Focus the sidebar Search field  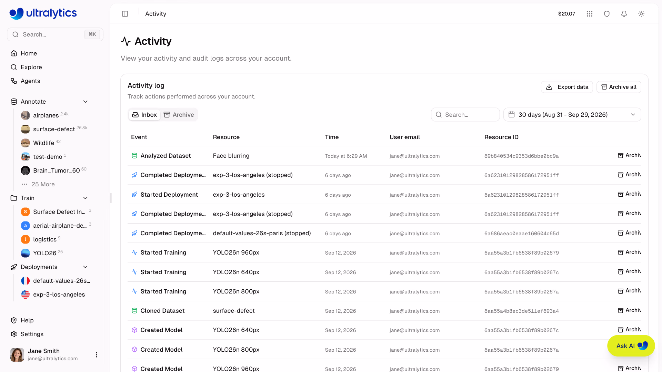pos(55,34)
